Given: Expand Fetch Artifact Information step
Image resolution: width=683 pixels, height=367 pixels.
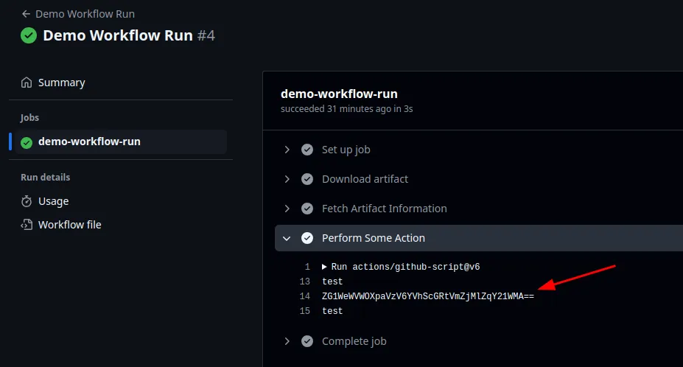Looking at the screenshot, I should coord(287,209).
